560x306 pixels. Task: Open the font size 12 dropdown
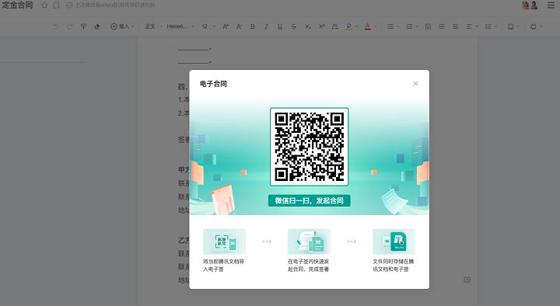(x=208, y=26)
